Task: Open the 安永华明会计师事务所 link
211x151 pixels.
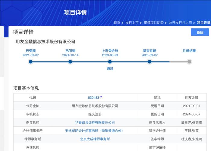Action: click(x=94, y=131)
